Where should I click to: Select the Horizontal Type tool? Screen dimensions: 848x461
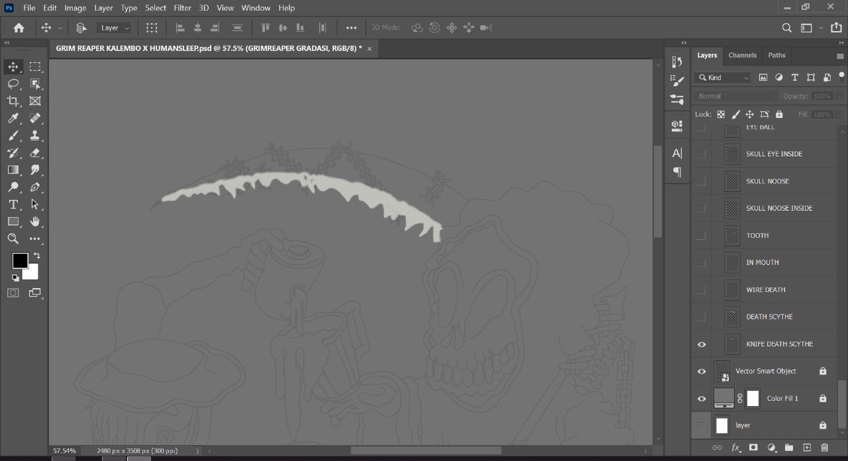[13, 205]
